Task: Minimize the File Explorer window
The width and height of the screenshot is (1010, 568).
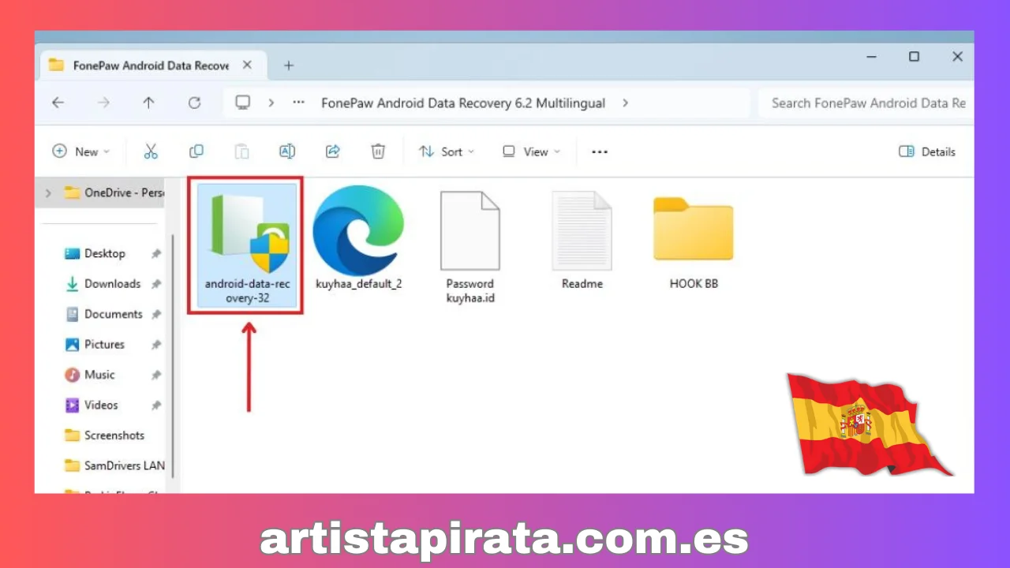Action: 871,57
